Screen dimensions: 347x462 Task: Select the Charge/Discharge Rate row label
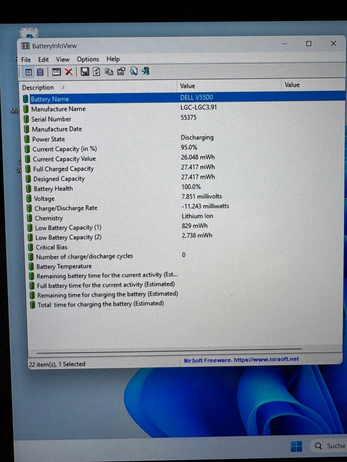(x=66, y=208)
